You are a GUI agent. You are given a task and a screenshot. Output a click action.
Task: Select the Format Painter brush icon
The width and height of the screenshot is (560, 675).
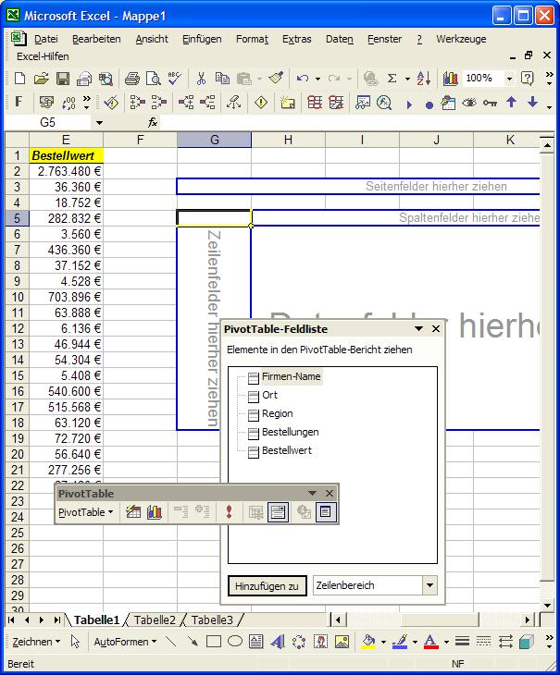click(x=276, y=79)
